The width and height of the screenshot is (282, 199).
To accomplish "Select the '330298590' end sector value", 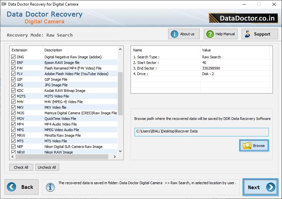I will click(211, 68).
